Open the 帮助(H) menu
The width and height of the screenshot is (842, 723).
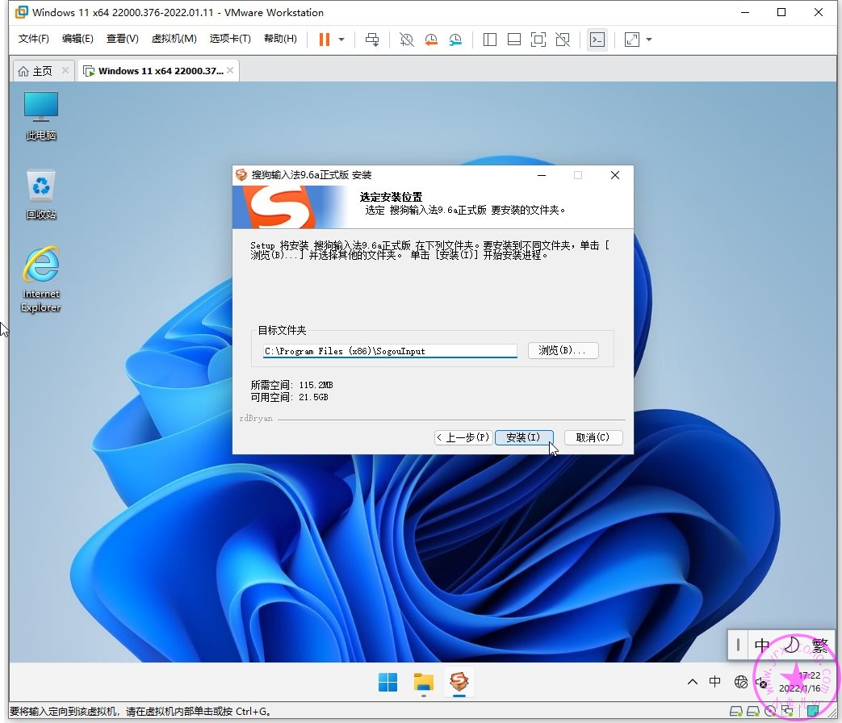point(280,39)
